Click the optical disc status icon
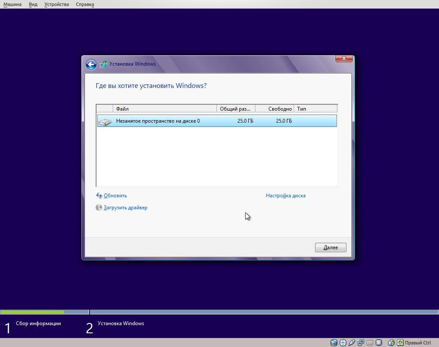This screenshot has width=439, height=347. [343, 343]
